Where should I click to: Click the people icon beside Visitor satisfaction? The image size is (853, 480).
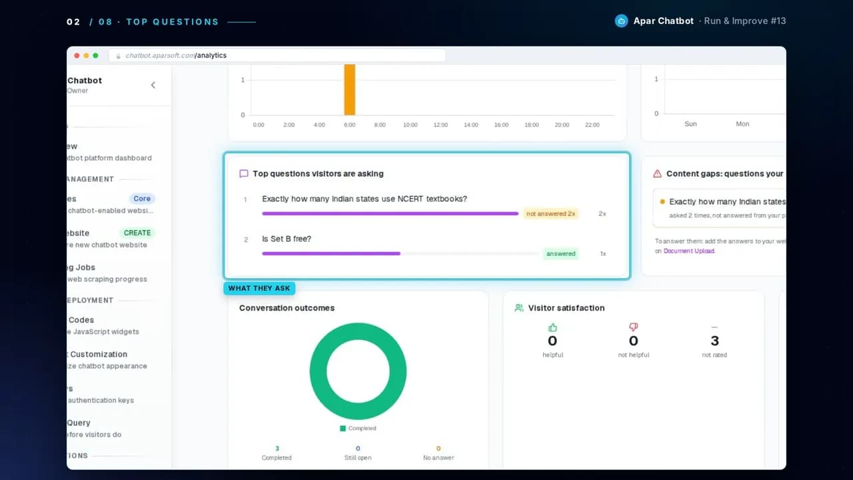point(519,308)
